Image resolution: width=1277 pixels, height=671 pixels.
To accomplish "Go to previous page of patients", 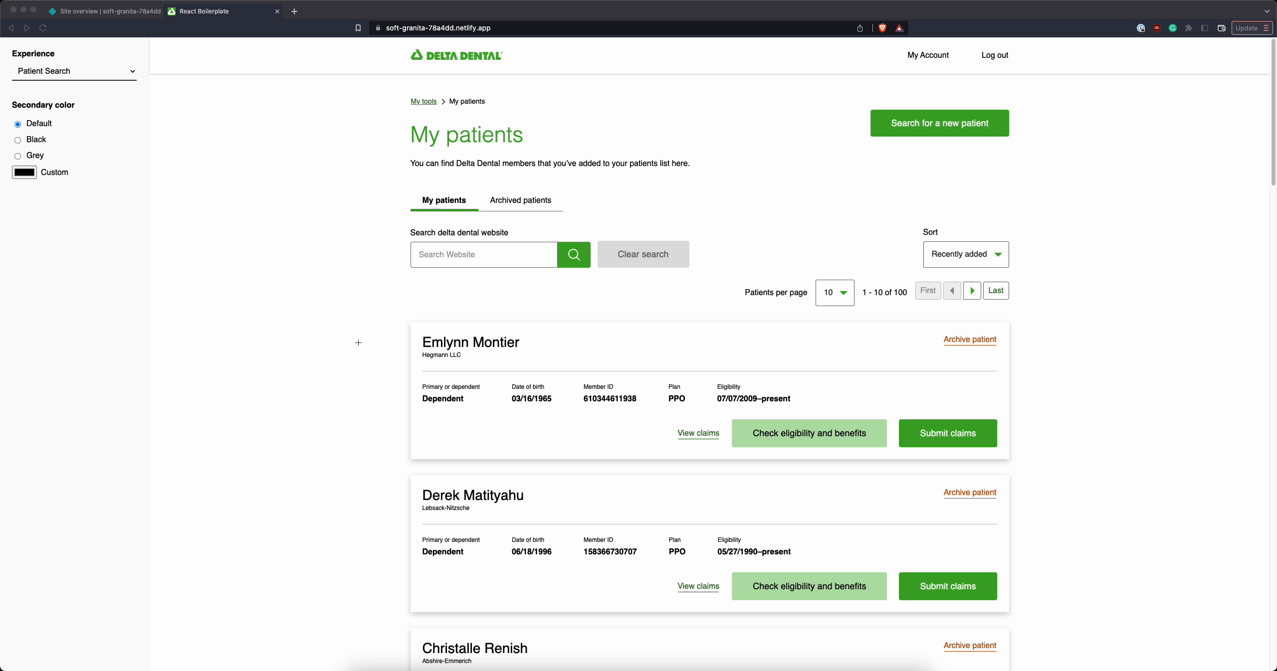I will (952, 291).
